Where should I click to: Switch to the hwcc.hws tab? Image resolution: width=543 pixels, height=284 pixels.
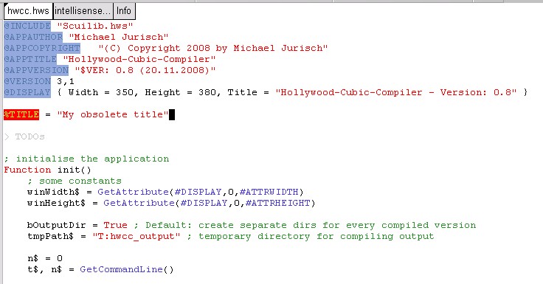28,11
